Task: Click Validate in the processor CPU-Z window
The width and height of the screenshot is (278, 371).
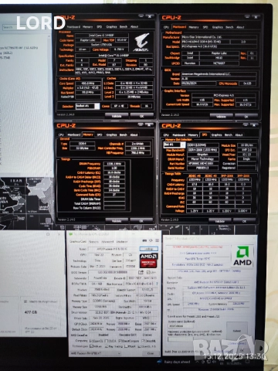Action: pos(117,116)
